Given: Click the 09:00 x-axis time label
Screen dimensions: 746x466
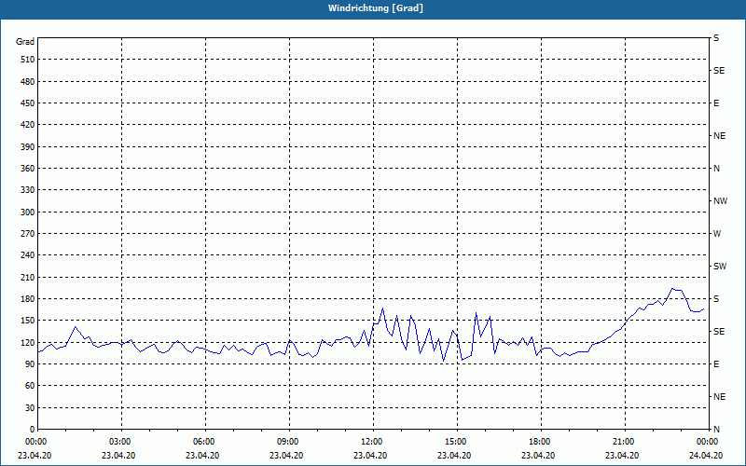Looking at the screenshot, I should 289,442.
